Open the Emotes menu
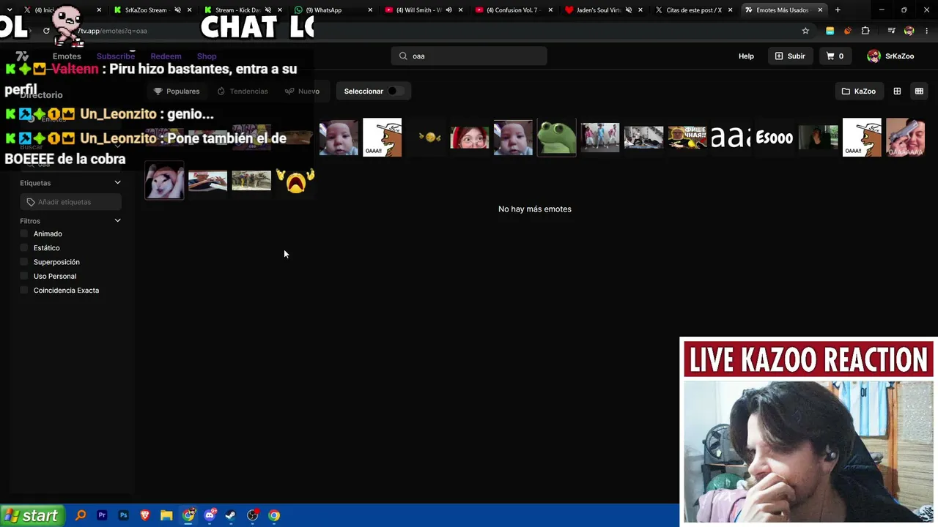This screenshot has width=938, height=527. click(67, 56)
